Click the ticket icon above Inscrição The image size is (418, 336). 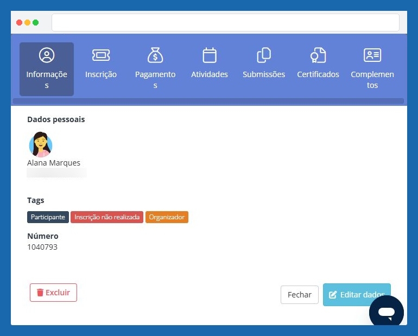point(101,55)
